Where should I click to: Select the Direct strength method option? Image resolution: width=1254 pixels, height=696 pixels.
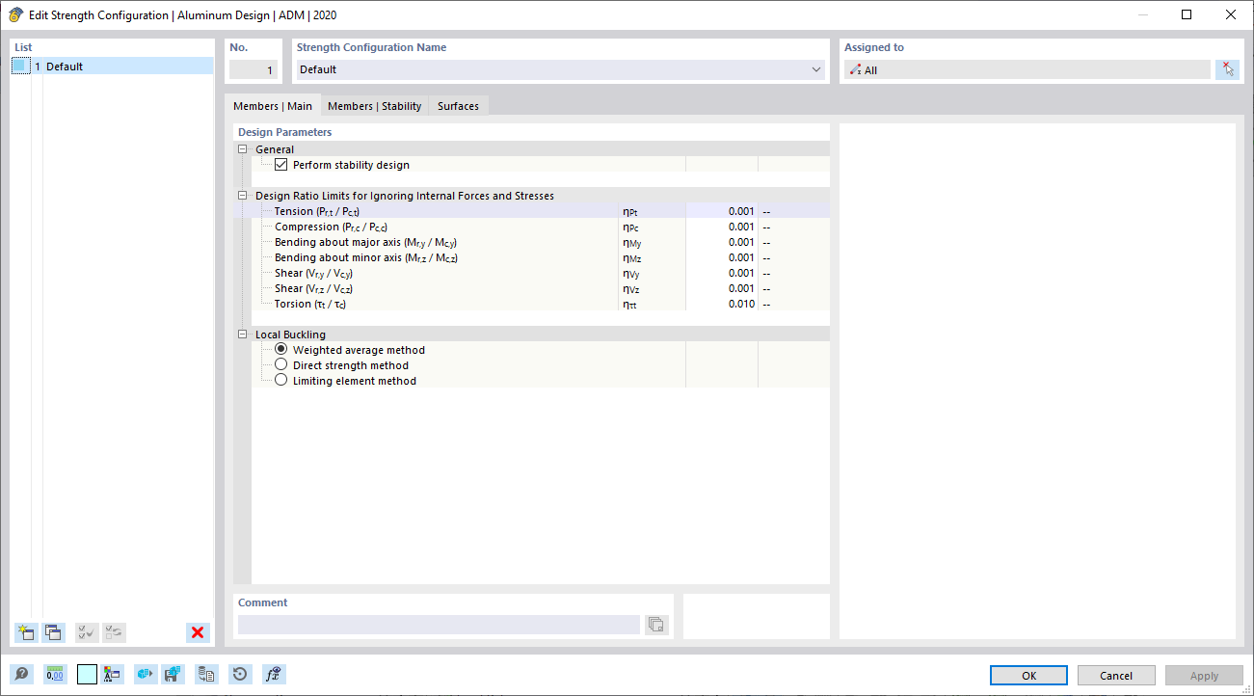[280, 364]
